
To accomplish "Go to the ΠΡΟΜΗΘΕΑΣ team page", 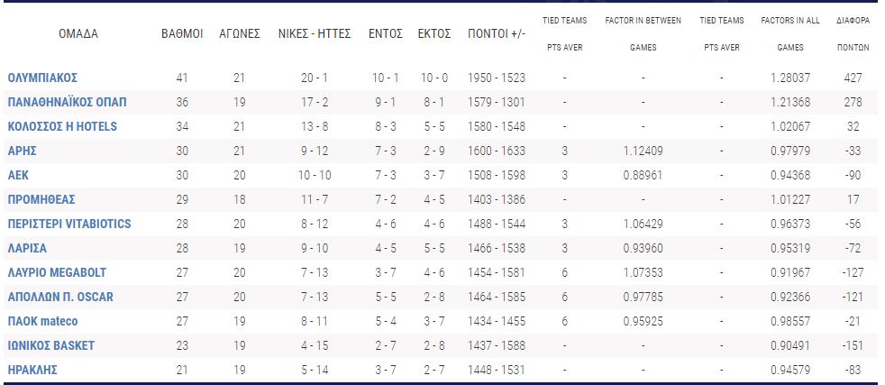I will pyautogui.click(x=41, y=199).
